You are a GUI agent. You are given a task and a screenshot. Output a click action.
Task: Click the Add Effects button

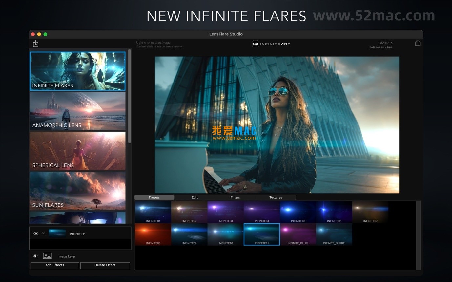click(x=54, y=265)
